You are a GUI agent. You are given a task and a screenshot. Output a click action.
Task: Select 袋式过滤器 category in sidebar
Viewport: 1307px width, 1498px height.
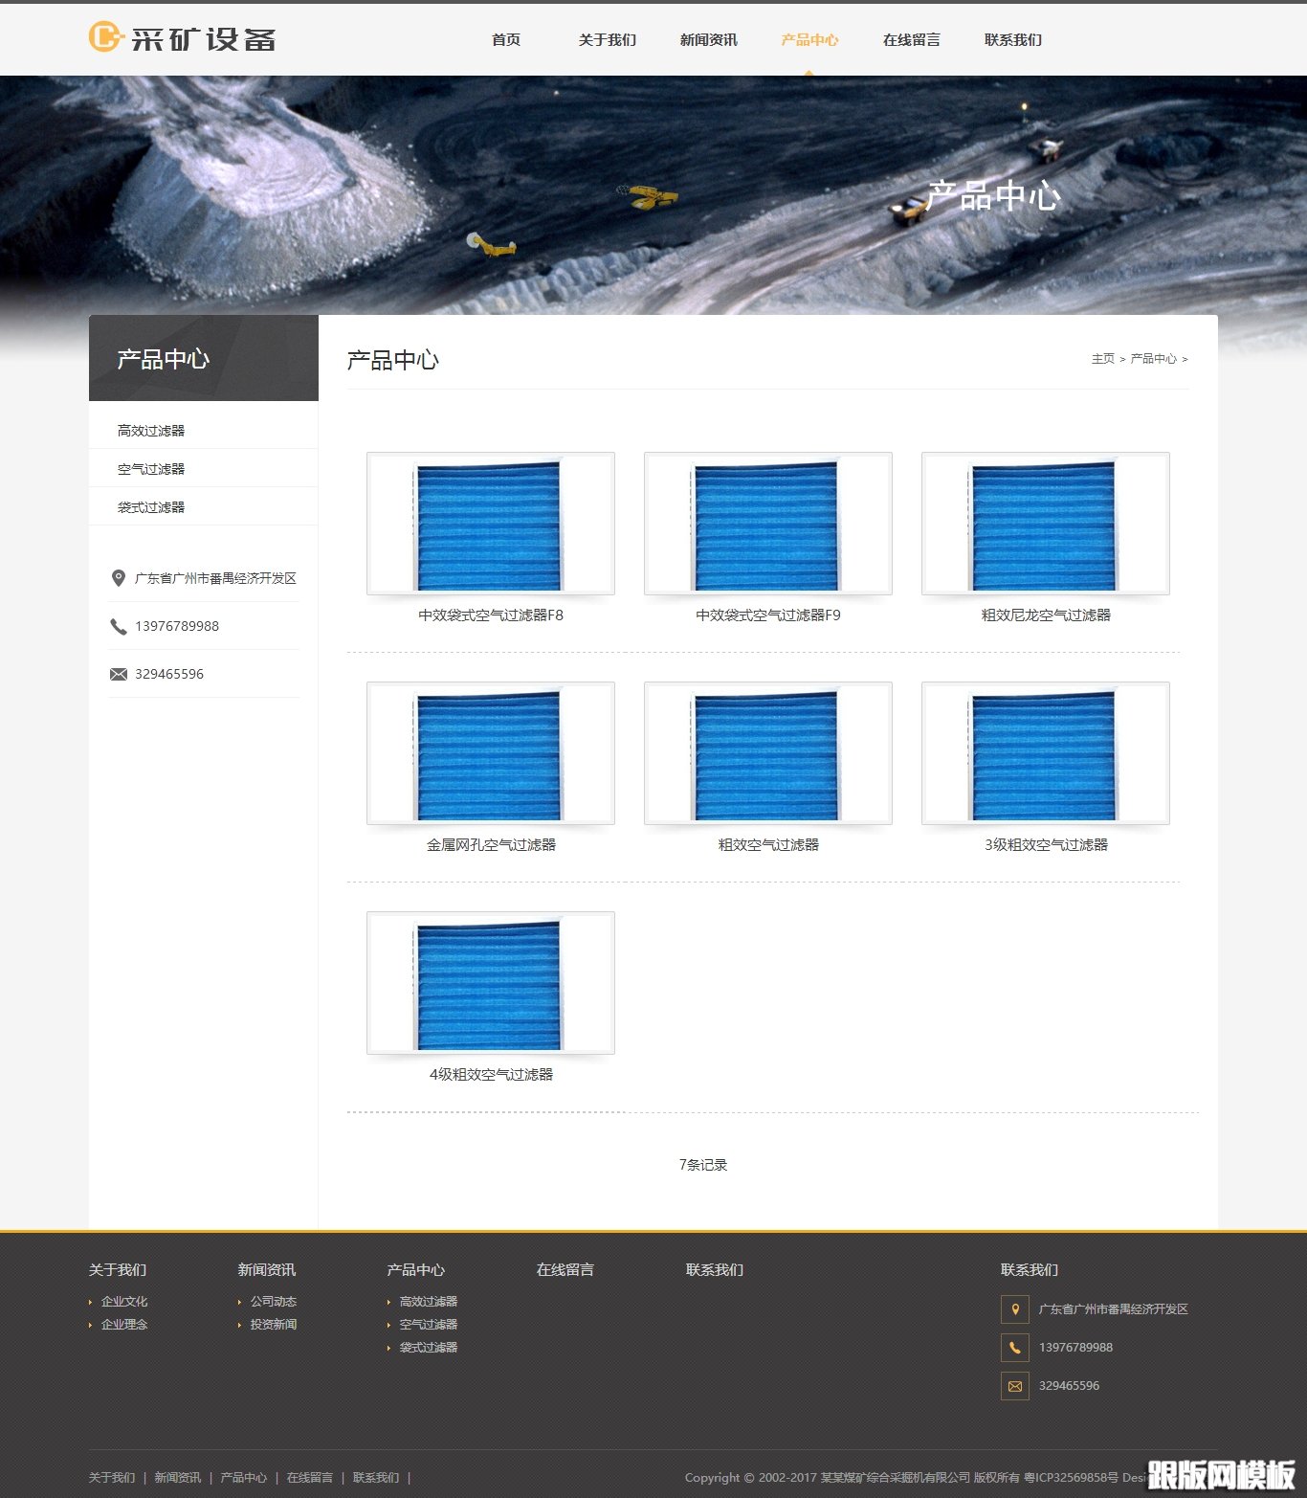(151, 507)
